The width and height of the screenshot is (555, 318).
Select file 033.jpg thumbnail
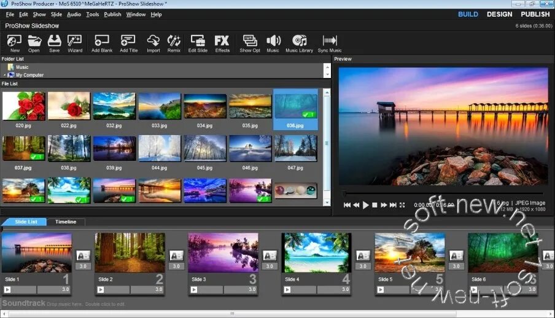[159, 106]
